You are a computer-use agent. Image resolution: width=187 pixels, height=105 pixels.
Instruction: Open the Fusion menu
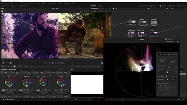pos(50,3)
